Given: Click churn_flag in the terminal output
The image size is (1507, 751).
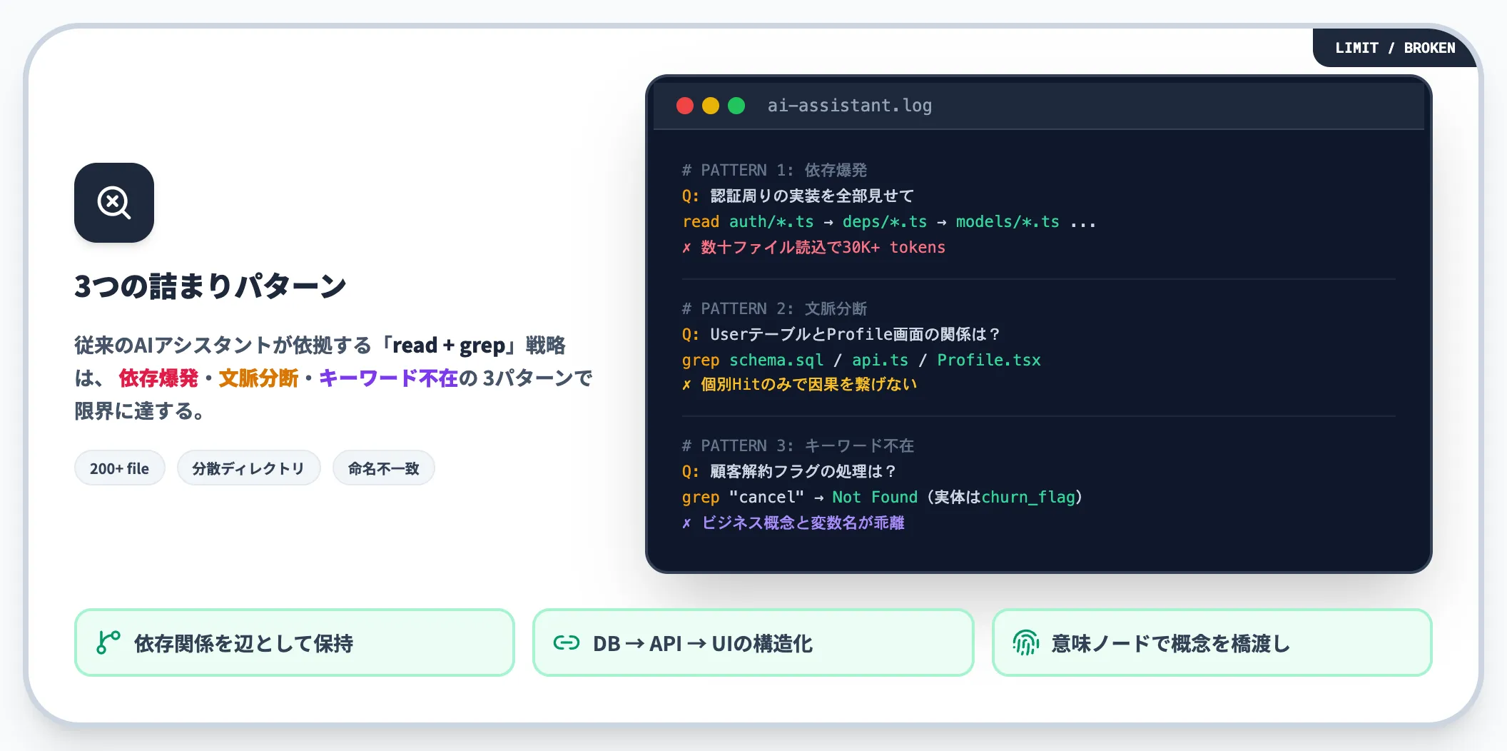Looking at the screenshot, I should (1027, 497).
